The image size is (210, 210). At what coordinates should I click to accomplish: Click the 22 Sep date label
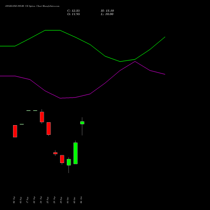(x=34, y=200)
